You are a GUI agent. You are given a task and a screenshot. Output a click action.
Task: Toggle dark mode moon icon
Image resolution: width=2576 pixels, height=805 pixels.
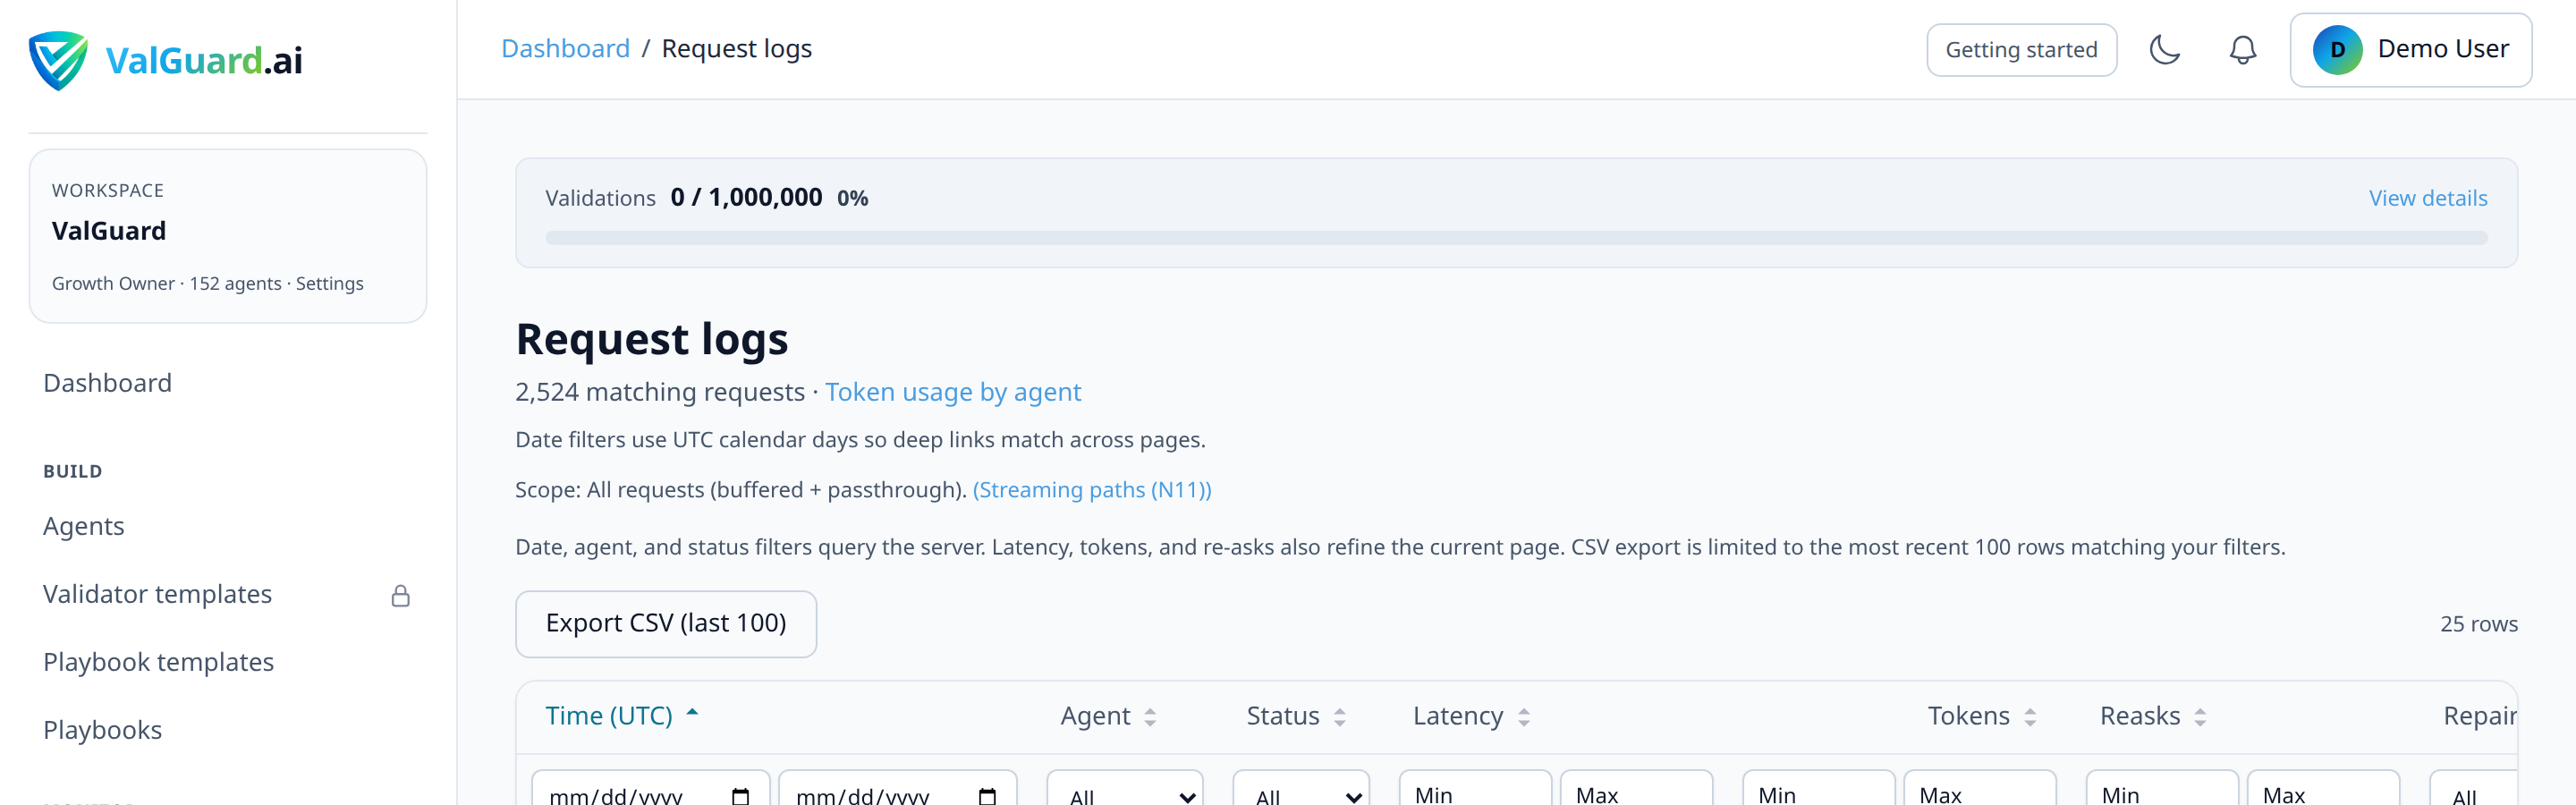pos(2164,50)
